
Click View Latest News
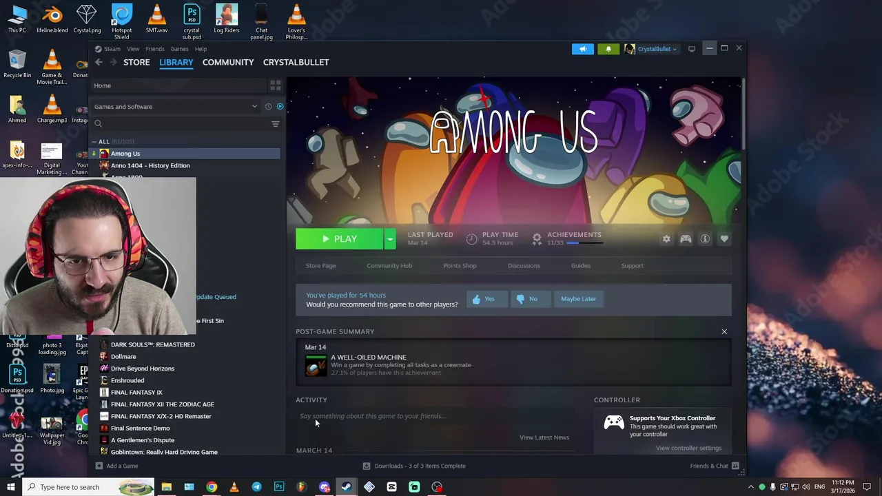coord(544,437)
